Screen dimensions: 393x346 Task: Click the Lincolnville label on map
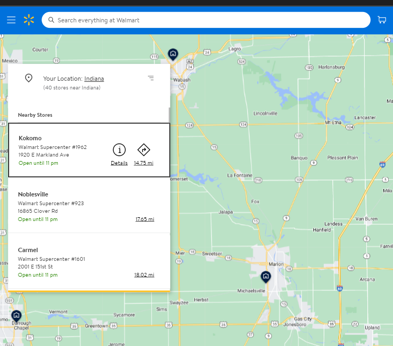tap(265, 114)
